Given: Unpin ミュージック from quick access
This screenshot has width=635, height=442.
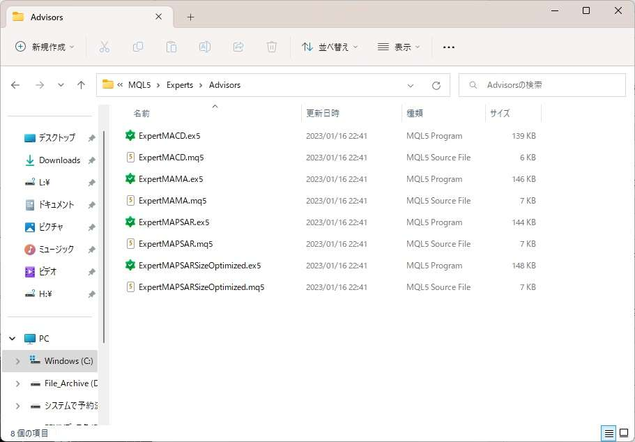Looking at the screenshot, I should coord(91,250).
